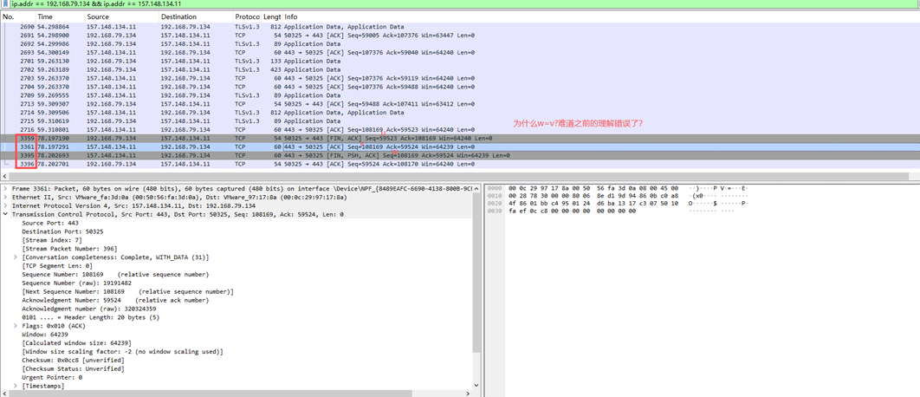Click the Destination column header

(x=178, y=17)
